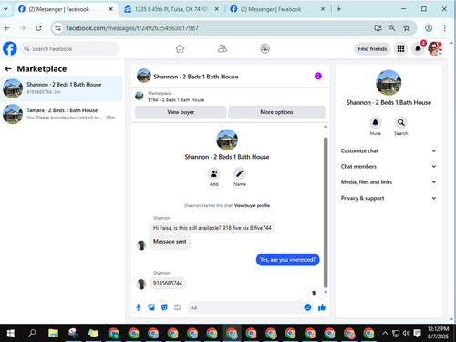Attach a file with photo icon
456x342 pixels.
tap(151, 307)
